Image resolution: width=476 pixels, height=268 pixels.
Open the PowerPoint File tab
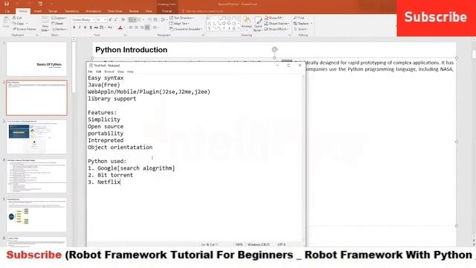coord(7,11)
